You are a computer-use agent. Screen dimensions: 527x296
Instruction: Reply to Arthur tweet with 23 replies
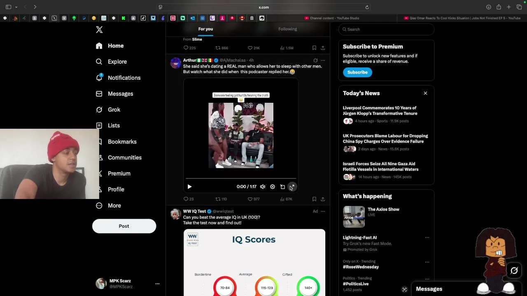189,199
